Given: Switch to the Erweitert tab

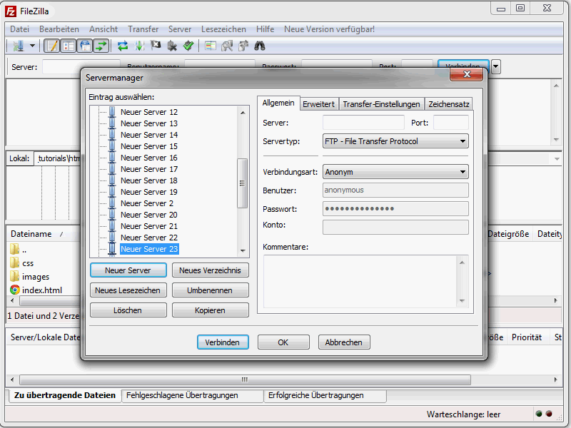Looking at the screenshot, I should tap(318, 104).
